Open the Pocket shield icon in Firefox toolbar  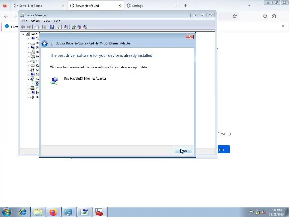click(265, 16)
